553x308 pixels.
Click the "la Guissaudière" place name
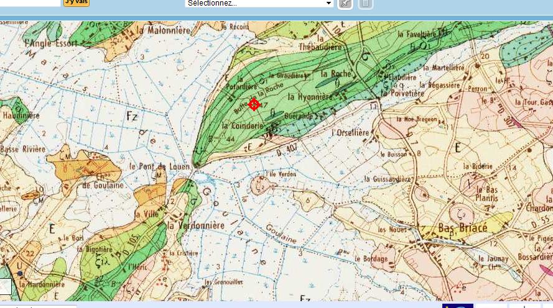pos(388,179)
